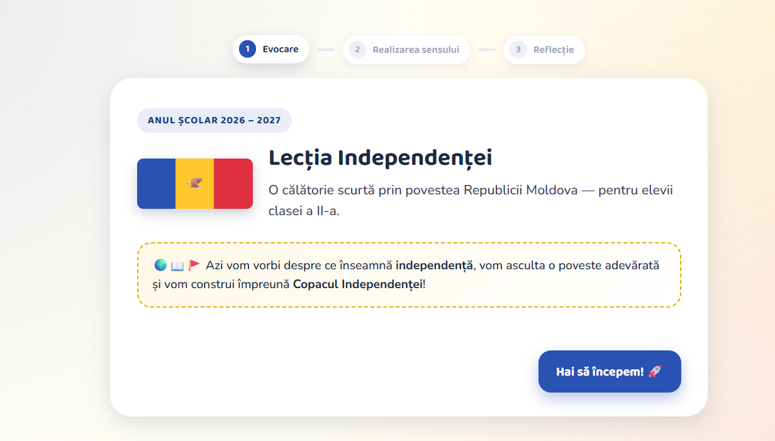The width and height of the screenshot is (775, 441).
Task: Click the red stripe of the flag
Action: 233,184
